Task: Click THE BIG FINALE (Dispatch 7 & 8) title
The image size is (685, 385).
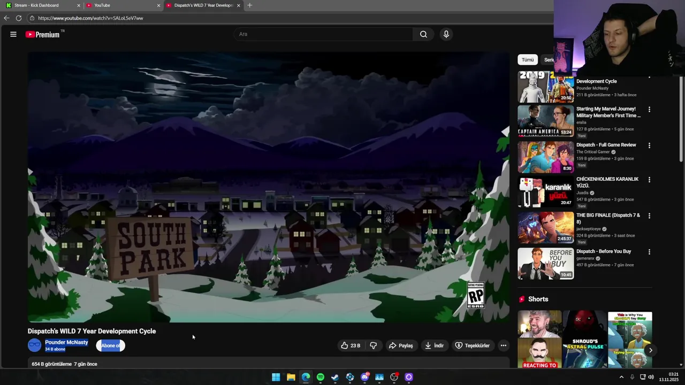Action: pos(608,218)
